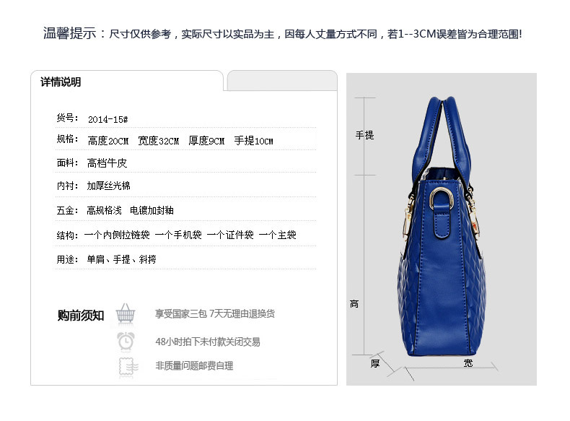Screen dimensions: 570x421
Task: Click the shopping basket icon
Action: click(x=126, y=313)
